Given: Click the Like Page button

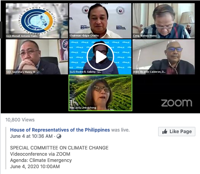Looking at the screenshot, I should [177, 132].
